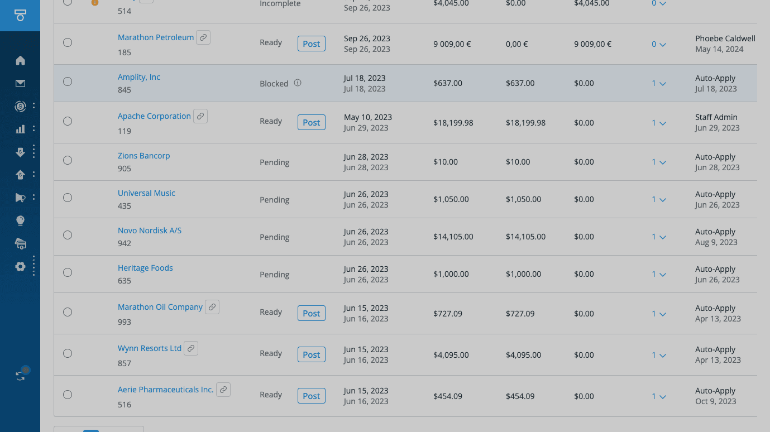Expand the count dropdown for Apache Corporation

[x=659, y=123]
